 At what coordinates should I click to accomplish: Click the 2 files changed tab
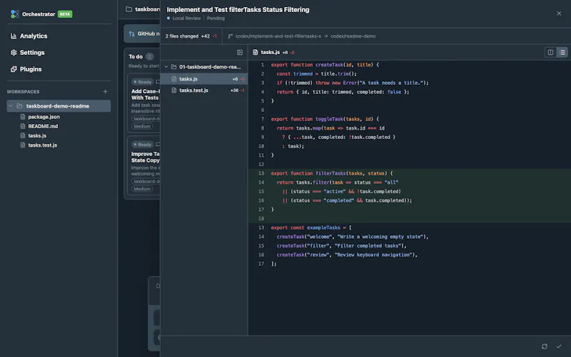tap(191, 36)
